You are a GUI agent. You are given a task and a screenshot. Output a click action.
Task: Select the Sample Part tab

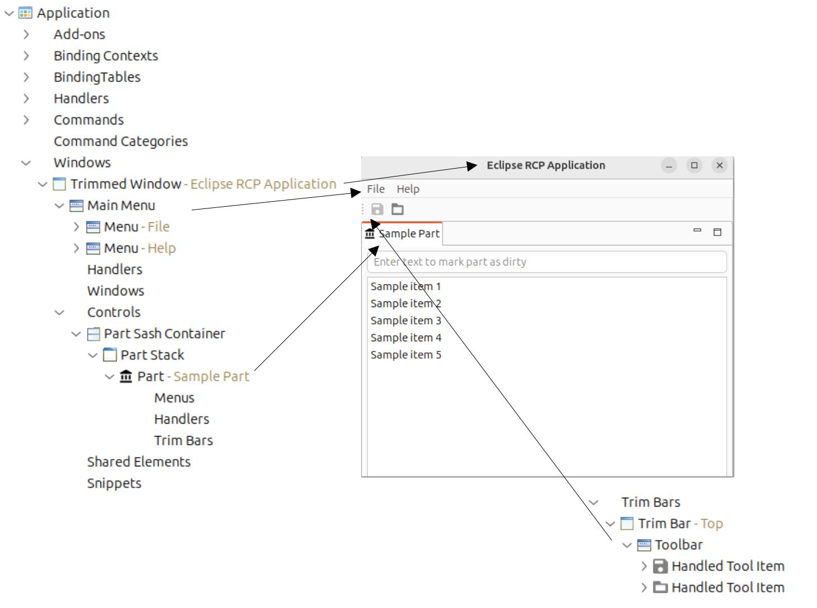(403, 234)
